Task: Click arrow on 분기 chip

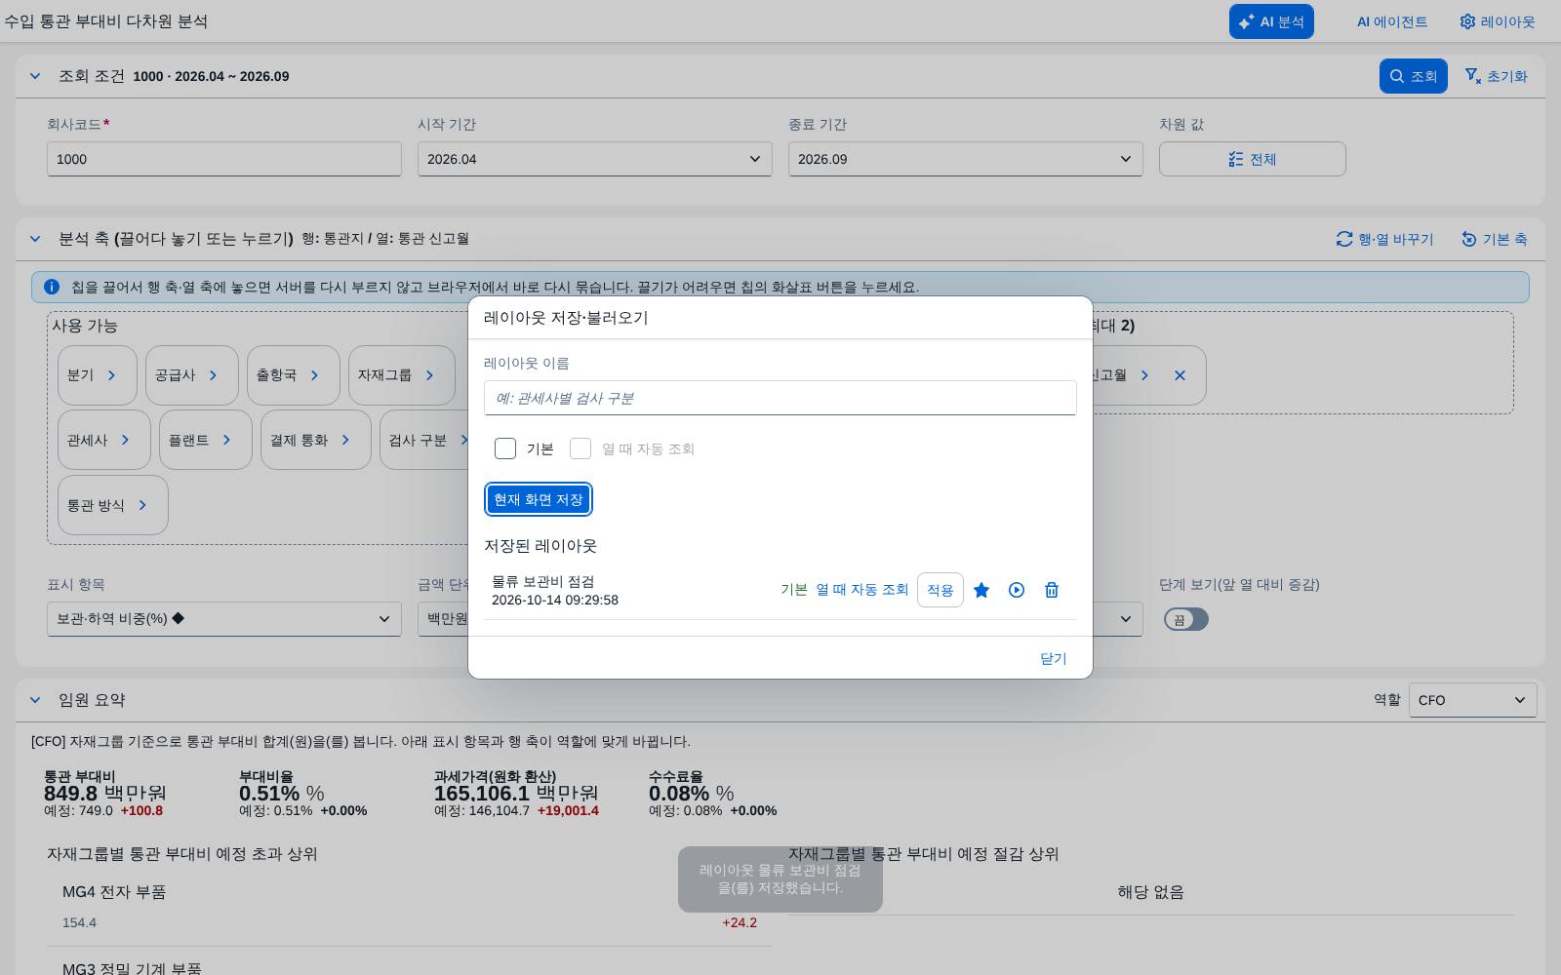Action: tap(111, 375)
